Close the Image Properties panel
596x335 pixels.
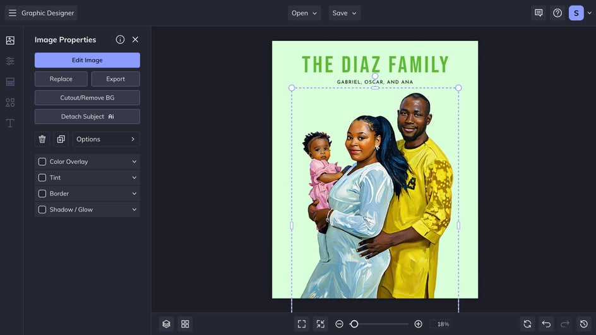(135, 40)
